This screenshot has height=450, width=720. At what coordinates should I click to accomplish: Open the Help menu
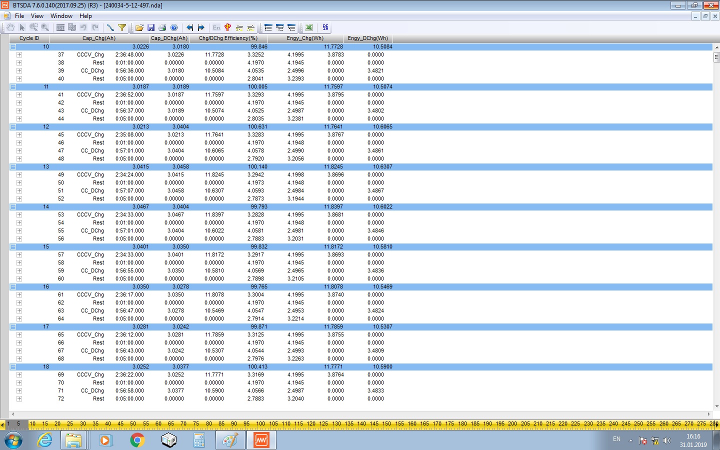point(85,16)
